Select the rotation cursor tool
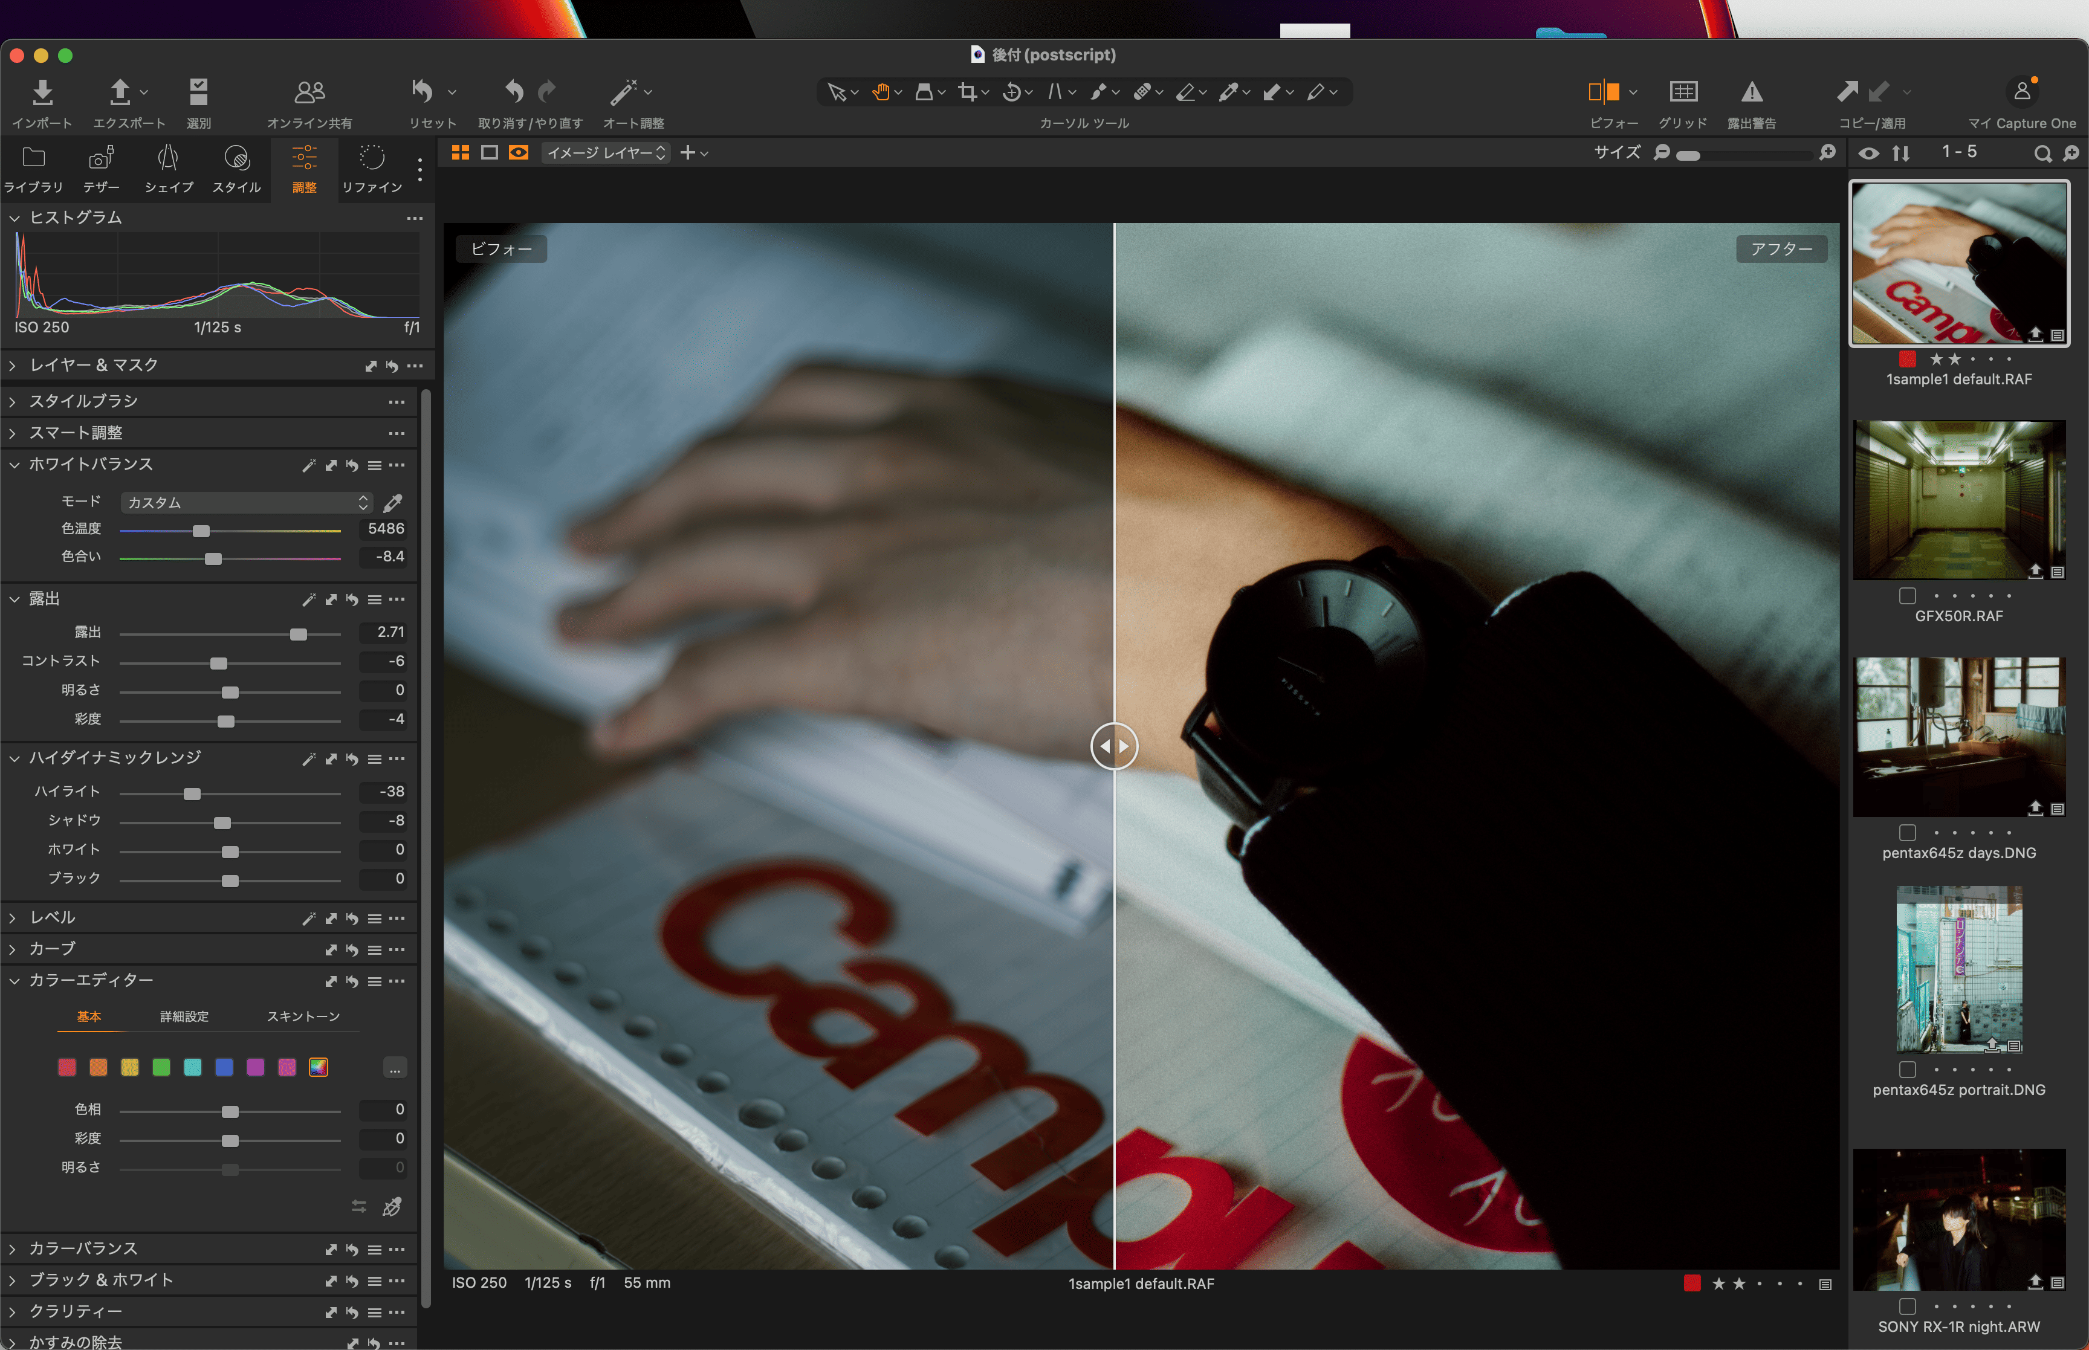 [1012, 92]
